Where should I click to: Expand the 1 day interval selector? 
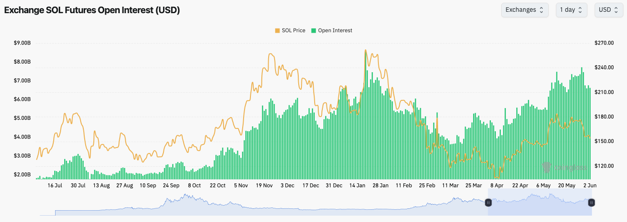coord(571,10)
